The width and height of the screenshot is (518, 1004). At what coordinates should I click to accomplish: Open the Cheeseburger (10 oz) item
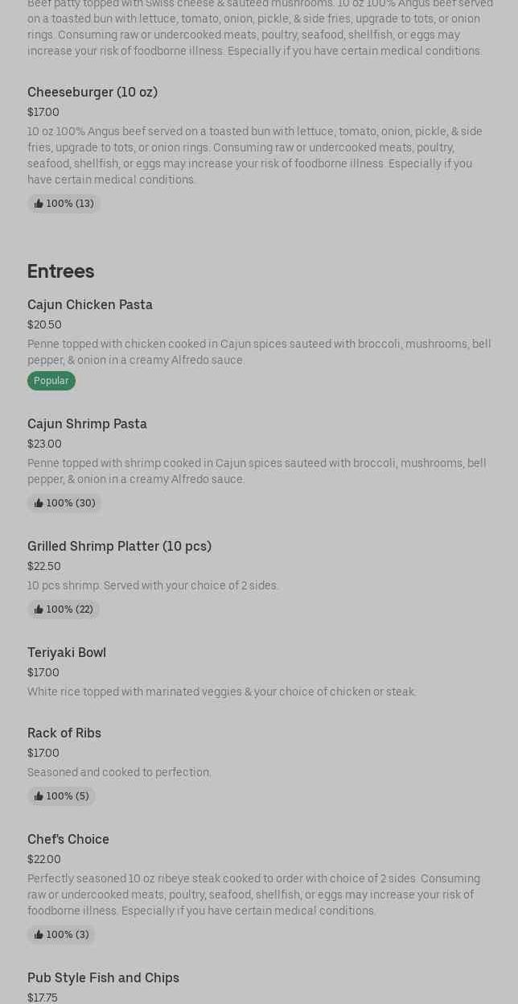coord(92,92)
